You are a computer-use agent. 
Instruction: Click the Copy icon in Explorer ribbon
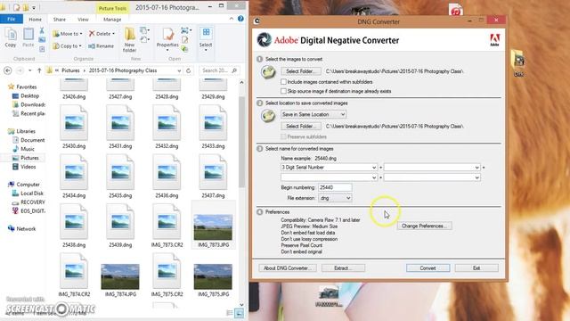(11, 37)
